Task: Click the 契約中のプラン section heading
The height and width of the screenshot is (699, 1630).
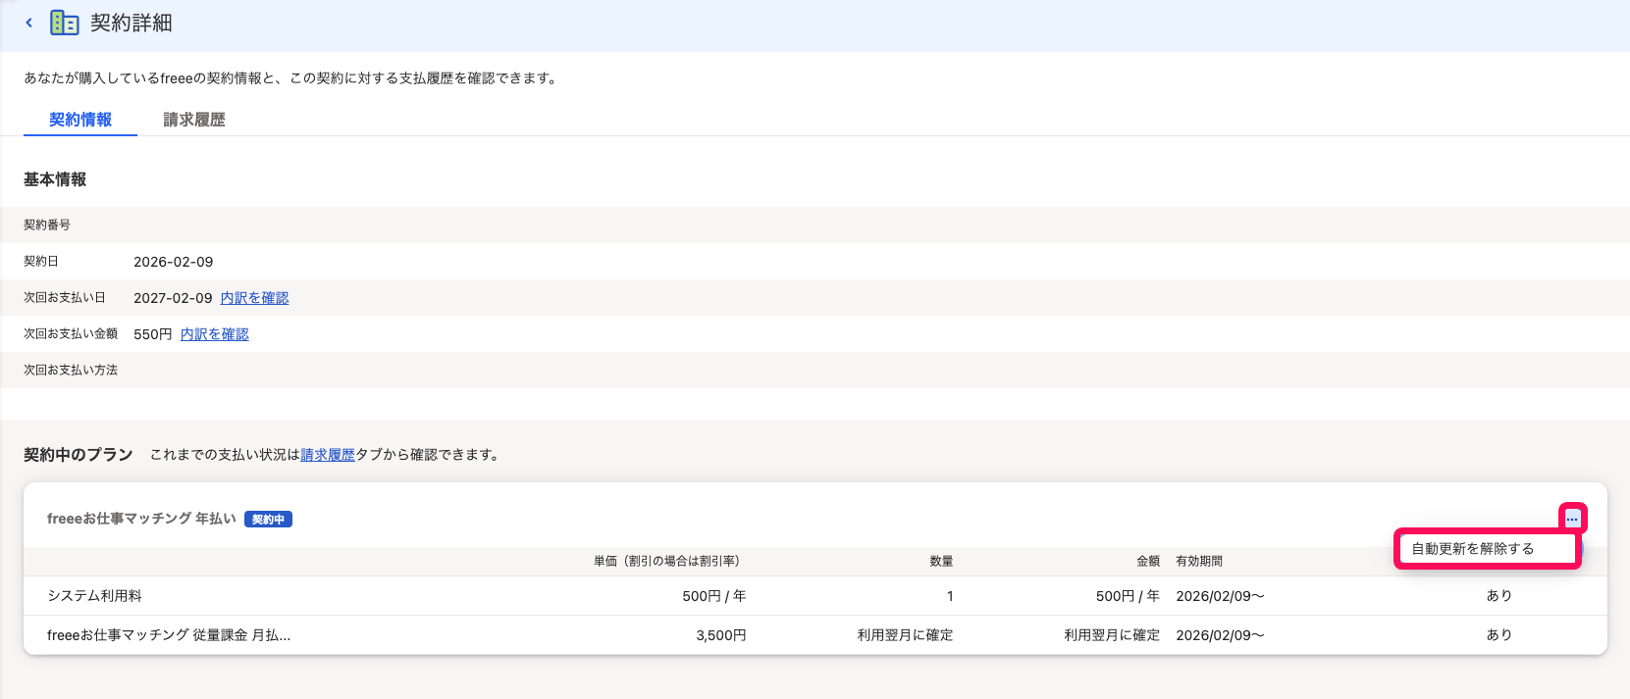Action: 79,455
